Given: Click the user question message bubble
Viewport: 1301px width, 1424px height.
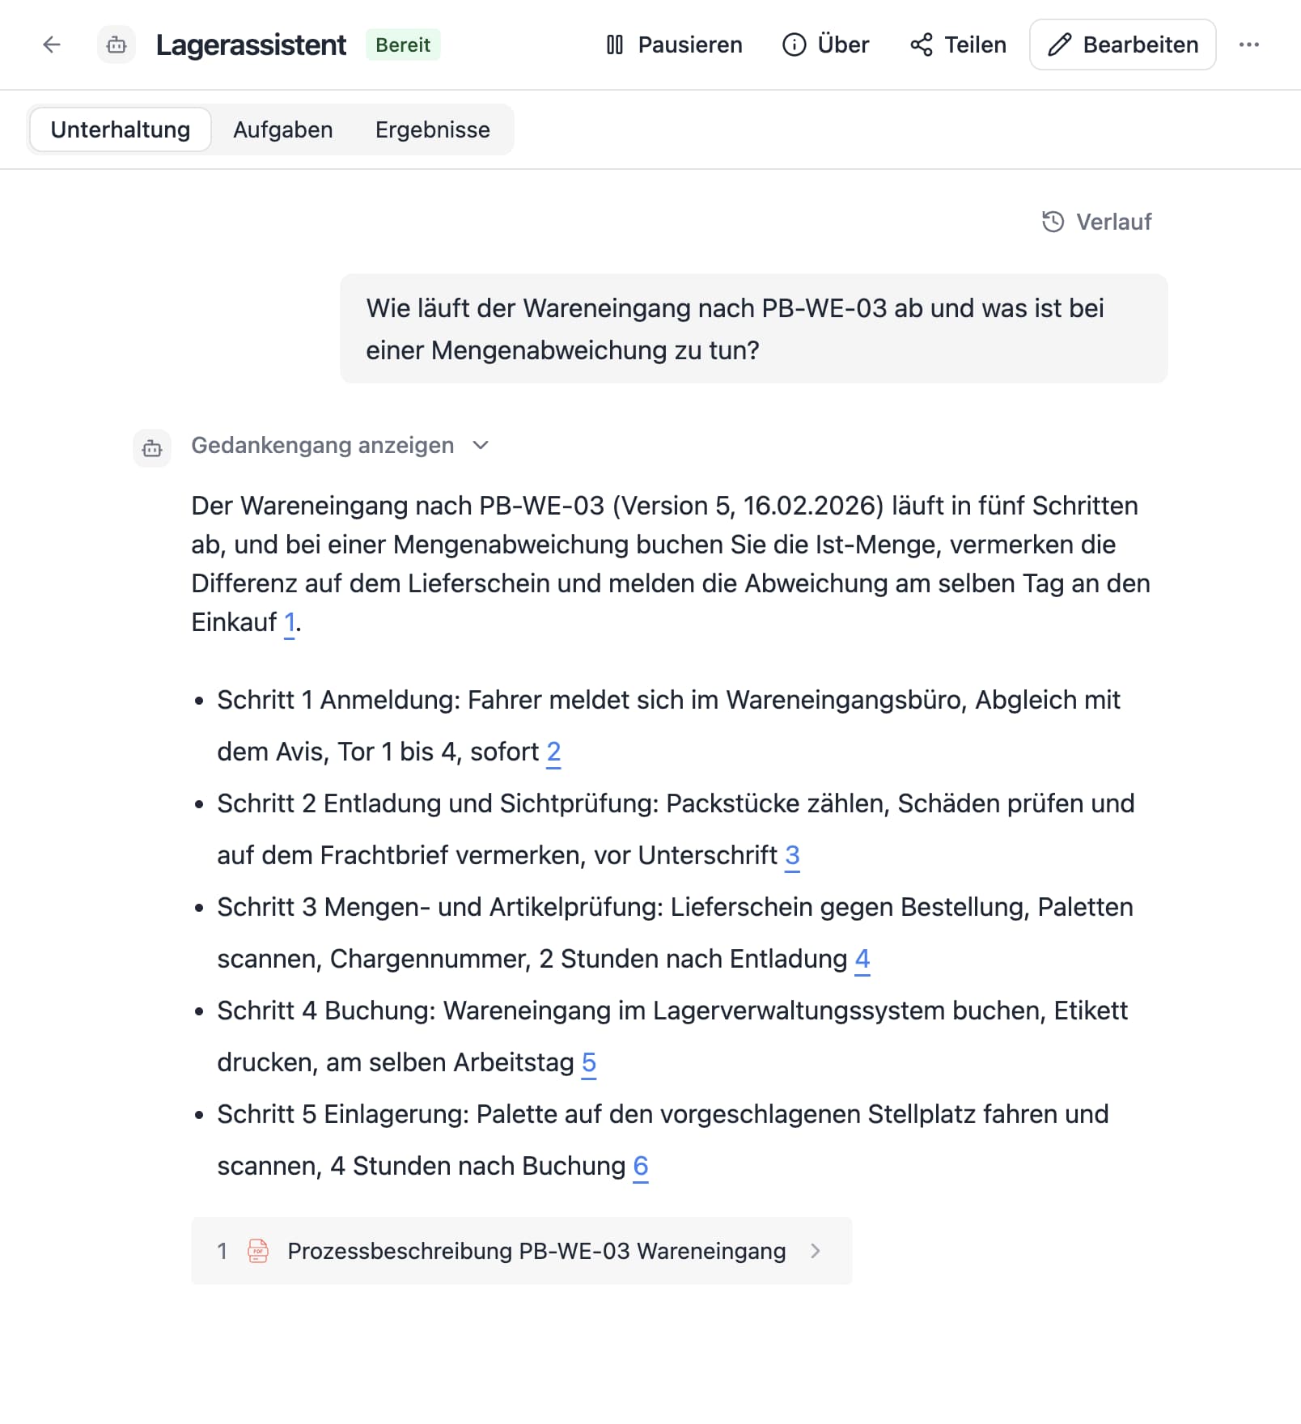Looking at the screenshot, I should coord(754,328).
